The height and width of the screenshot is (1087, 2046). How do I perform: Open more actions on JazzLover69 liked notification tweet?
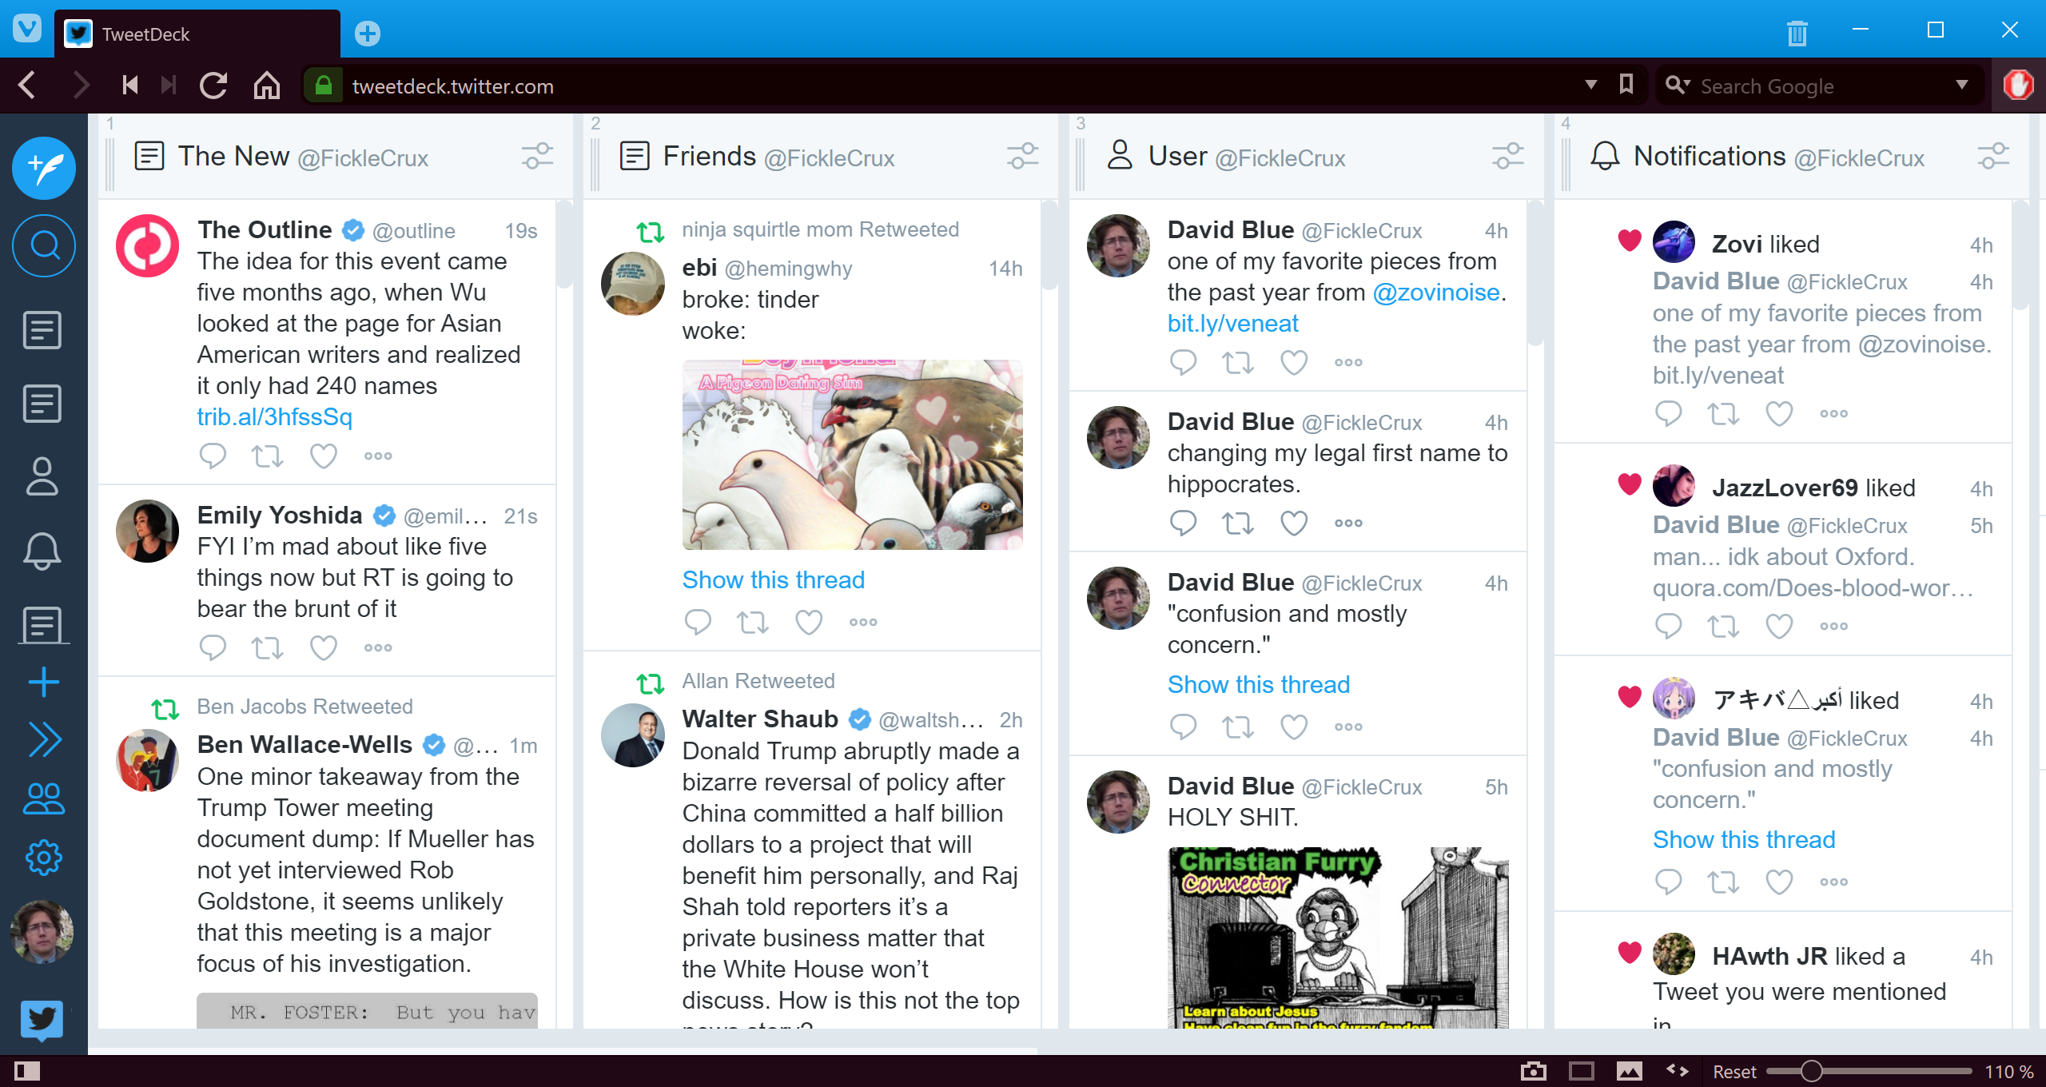[1833, 626]
